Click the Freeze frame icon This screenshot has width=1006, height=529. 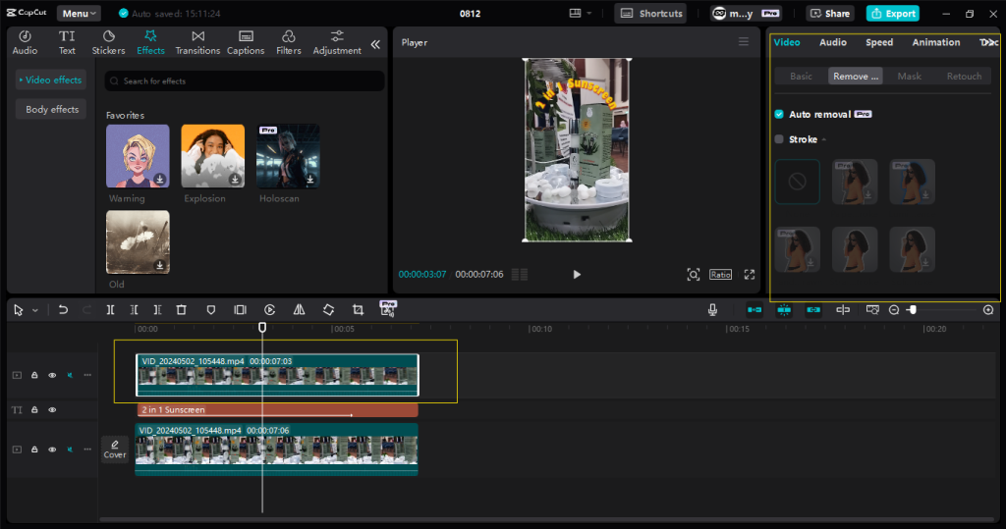click(240, 310)
